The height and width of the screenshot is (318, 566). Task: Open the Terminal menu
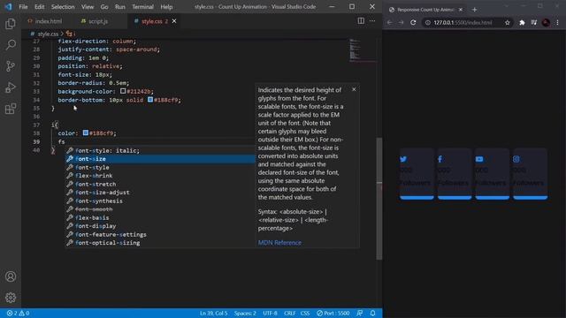(x=142, y=7)
